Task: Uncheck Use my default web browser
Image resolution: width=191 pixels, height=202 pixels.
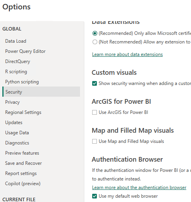Action: pyautogui.click(x=95, y=196)
